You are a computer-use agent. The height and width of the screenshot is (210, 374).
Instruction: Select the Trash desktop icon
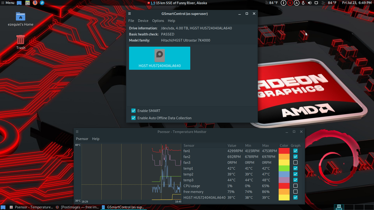pyautogui.click(x=20, y=42)
